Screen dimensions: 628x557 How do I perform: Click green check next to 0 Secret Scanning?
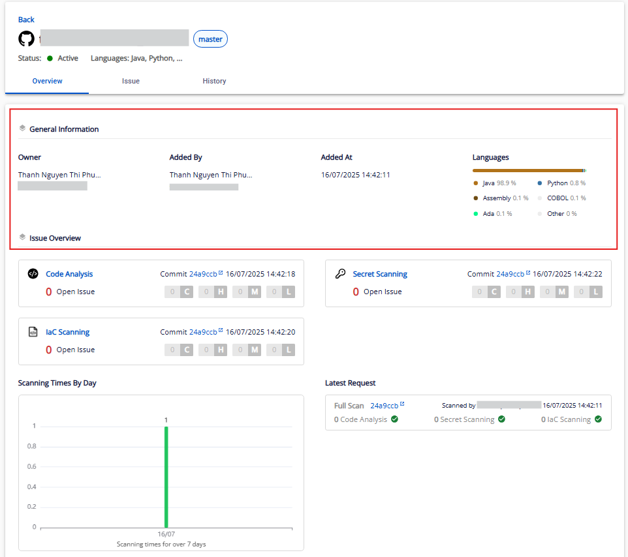click(502, 419)
